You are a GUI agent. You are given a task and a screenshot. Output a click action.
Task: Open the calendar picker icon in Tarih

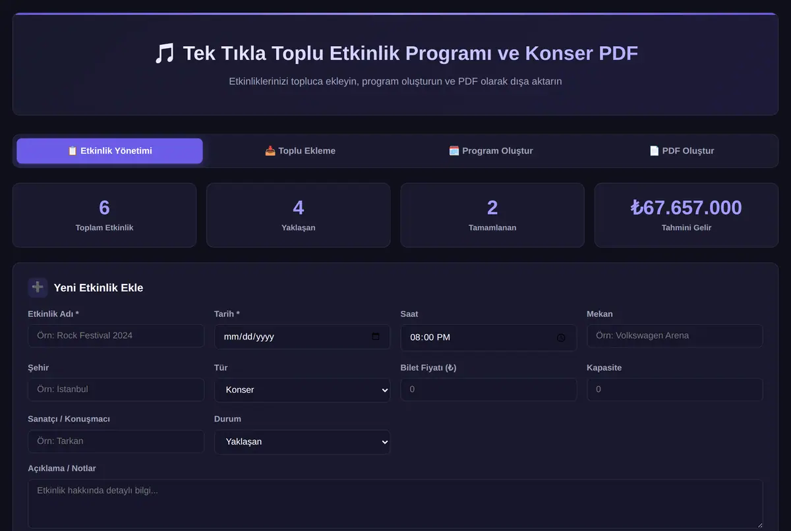pyautogui.click(x=376, y=337)
